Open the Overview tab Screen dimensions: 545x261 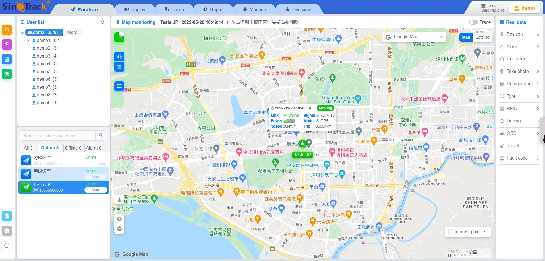click(298, 10)
